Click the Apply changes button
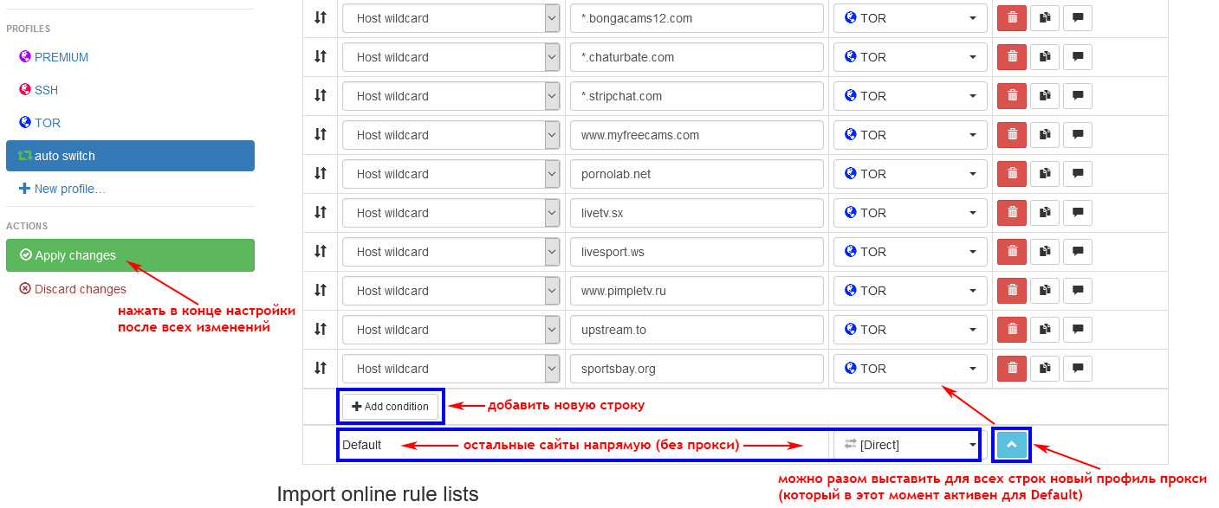This screenshot has height=508, width=1219. pyautogui.click(x=130, y=255)
